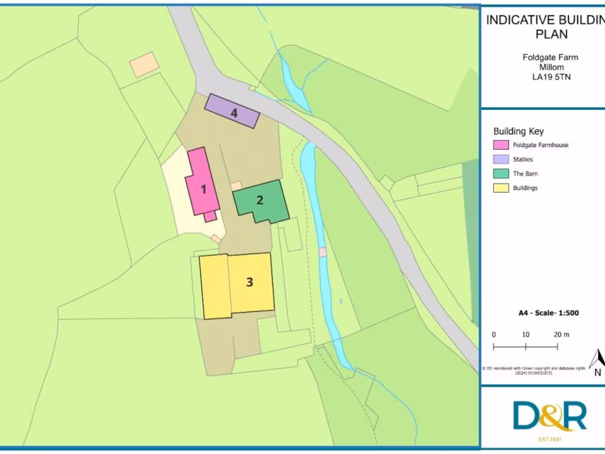Click the pink Foldgate Farmhouse key swatch
This screenshot has height=454, width=605.
[x=500, y=145]
